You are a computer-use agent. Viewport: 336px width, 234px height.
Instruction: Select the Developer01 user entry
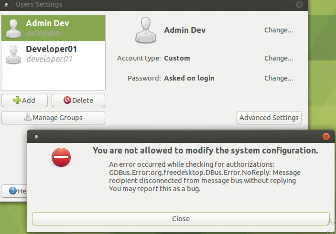click(x=53, y=54)
